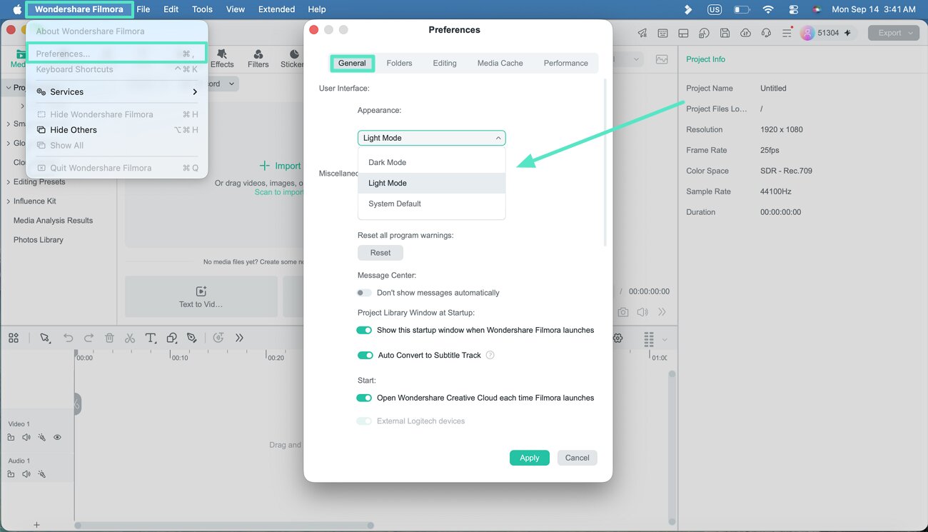Viewport: 928px width, 532px height.
Task: Lock the Audio 1 track
Action: (11, 474)
